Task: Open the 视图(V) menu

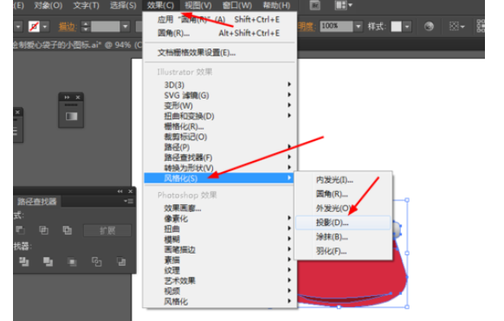Action: pyautogui.click(x=198, y=5)
